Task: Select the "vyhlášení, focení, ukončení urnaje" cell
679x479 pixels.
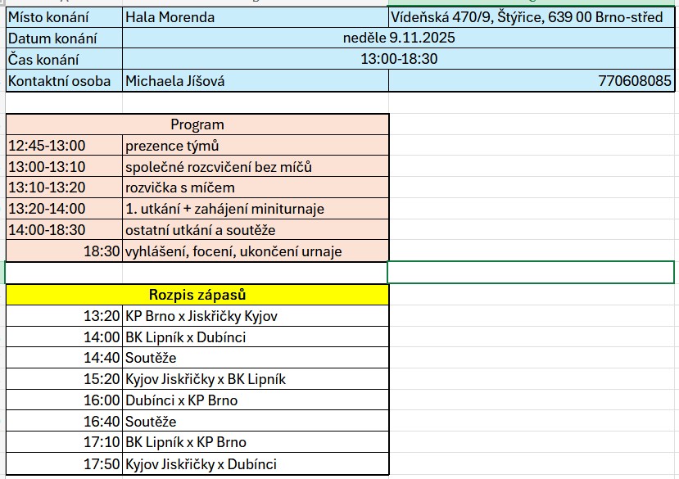Action: (x=254, y=251)
